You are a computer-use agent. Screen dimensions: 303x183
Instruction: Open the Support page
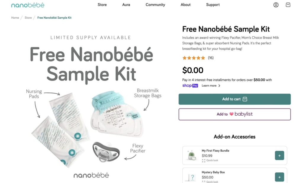pyautogui.click(x=212, y=5)
